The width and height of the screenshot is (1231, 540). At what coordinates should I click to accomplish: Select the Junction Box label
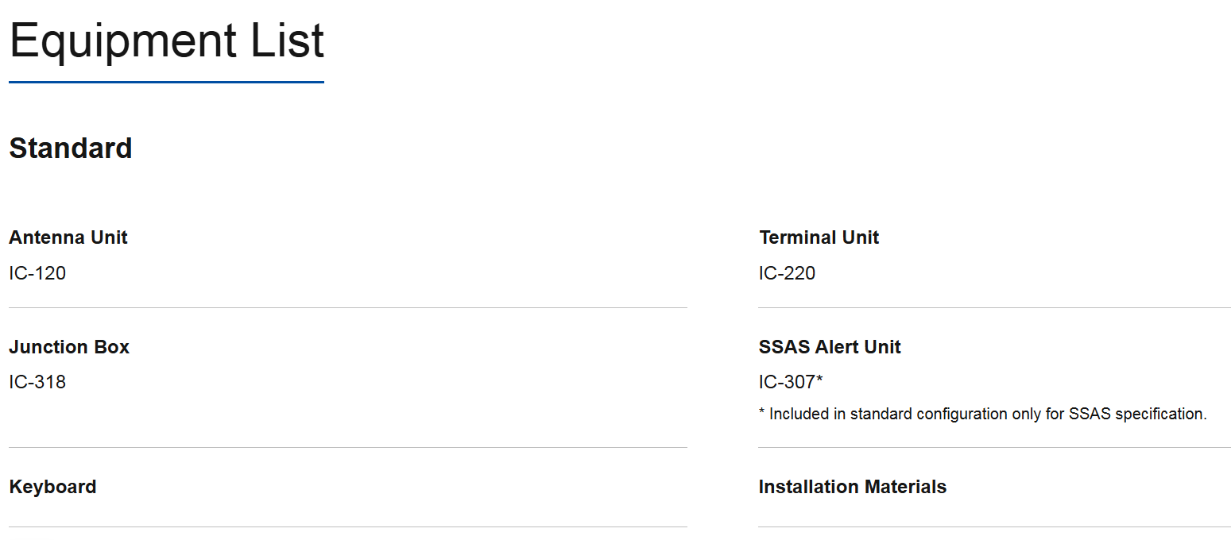pyautogui.click(x=69, y=347)
